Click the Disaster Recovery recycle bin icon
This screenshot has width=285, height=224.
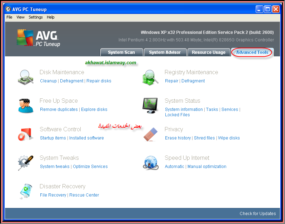pyautogui.click(x=26, y=191)
